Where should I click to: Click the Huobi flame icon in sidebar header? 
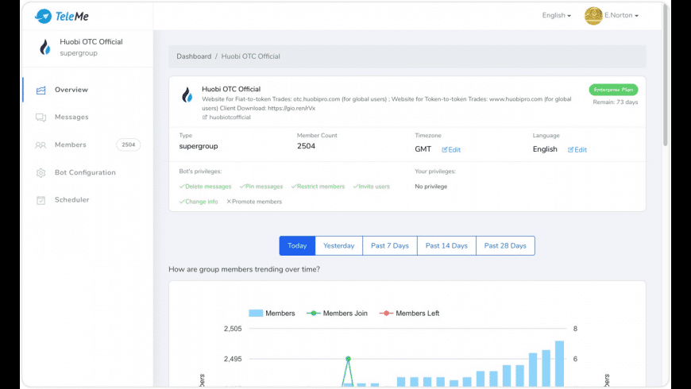tap(44, 48)
